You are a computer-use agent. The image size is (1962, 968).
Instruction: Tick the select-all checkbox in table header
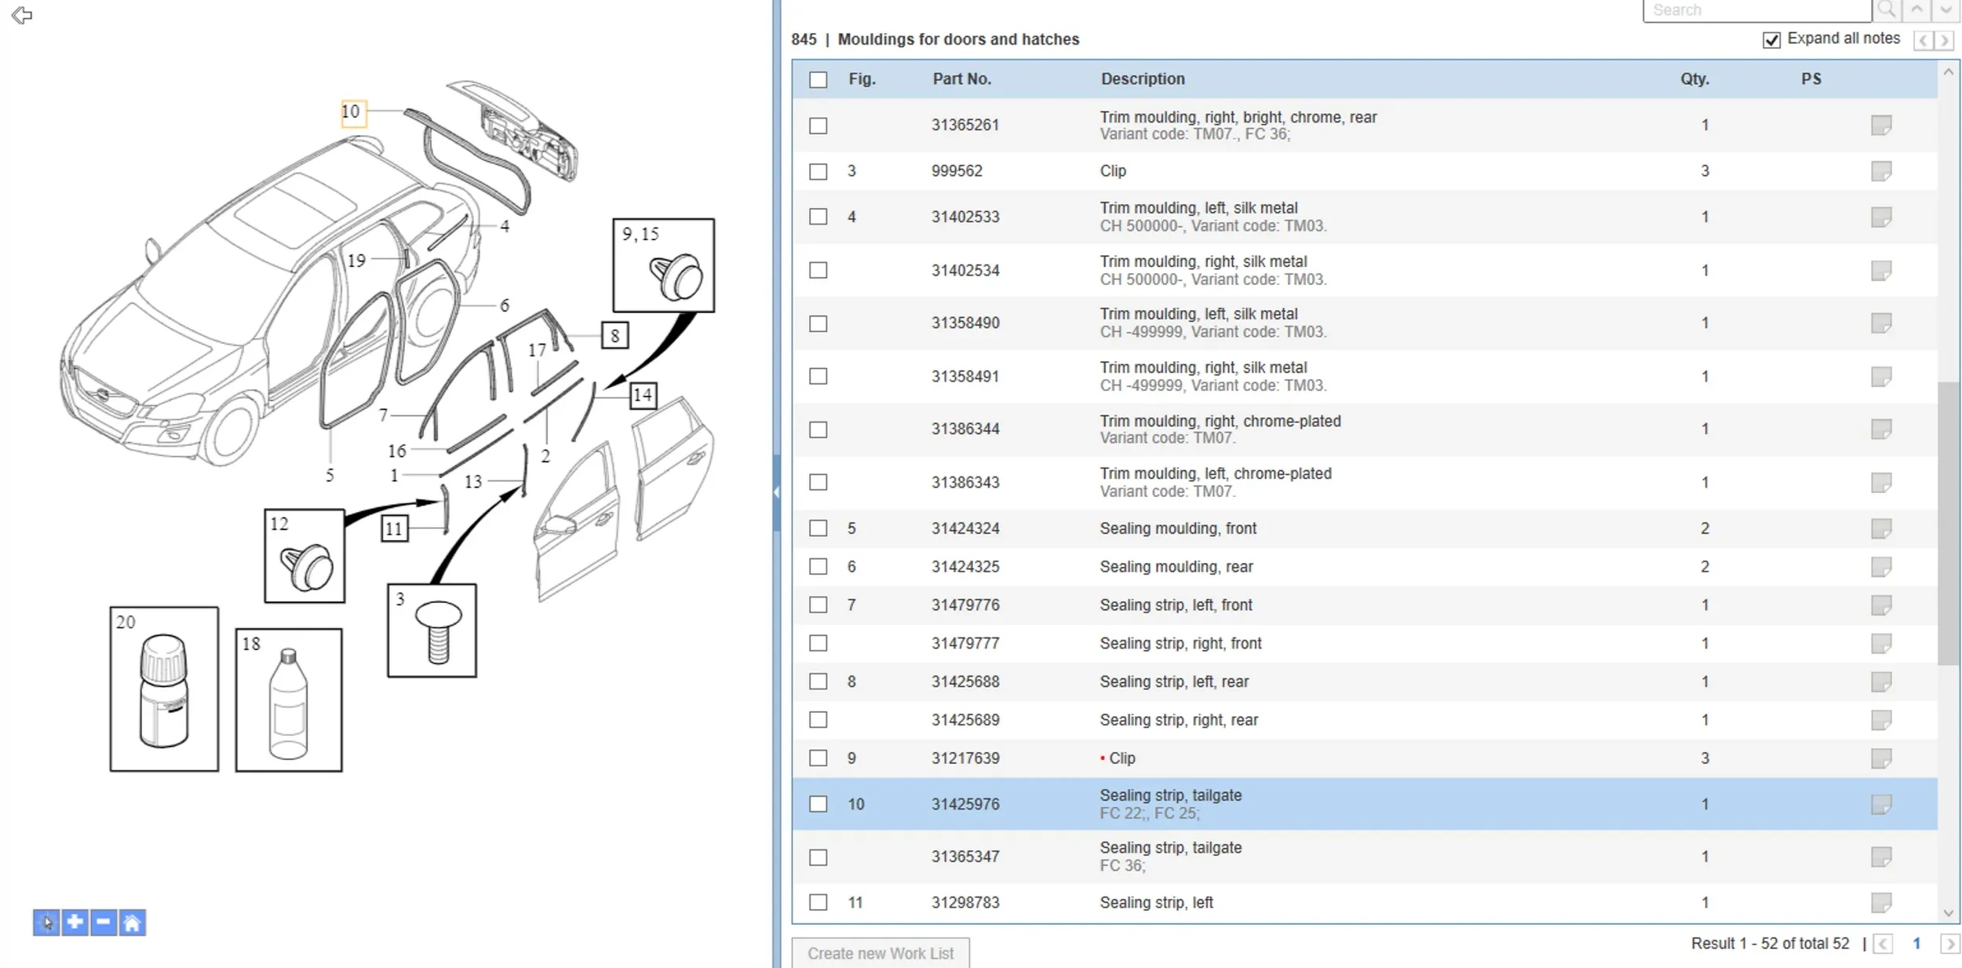818,79
